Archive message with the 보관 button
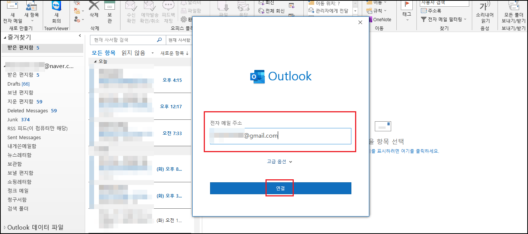This screenshot has width=528, height=234. pyautogui.click(x=109, y=12)
